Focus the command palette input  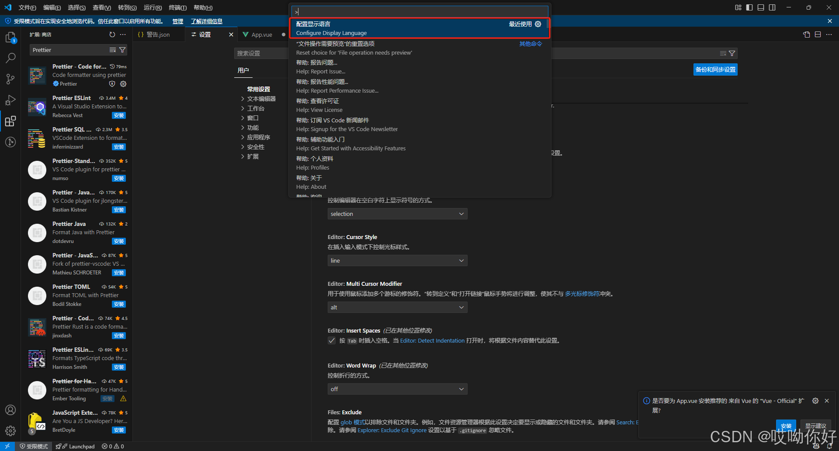[x=419, y=11]
